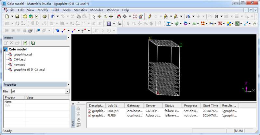Open the Help menu
The height and width of the screenshot is (135, 260).
125,10
